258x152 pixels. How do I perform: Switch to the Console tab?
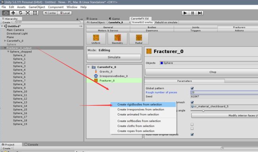point(31,144)
